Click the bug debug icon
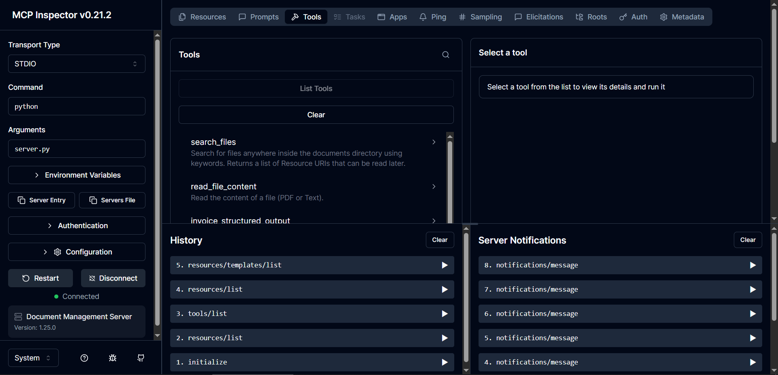Viewport: 778px width, 375px height. [113, 358]
